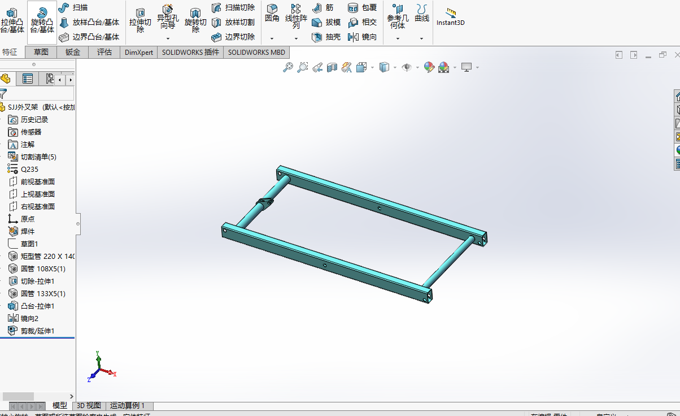Select the 旋转切除 revolved cut tool

pyautogui.click(x=195, y=20)
